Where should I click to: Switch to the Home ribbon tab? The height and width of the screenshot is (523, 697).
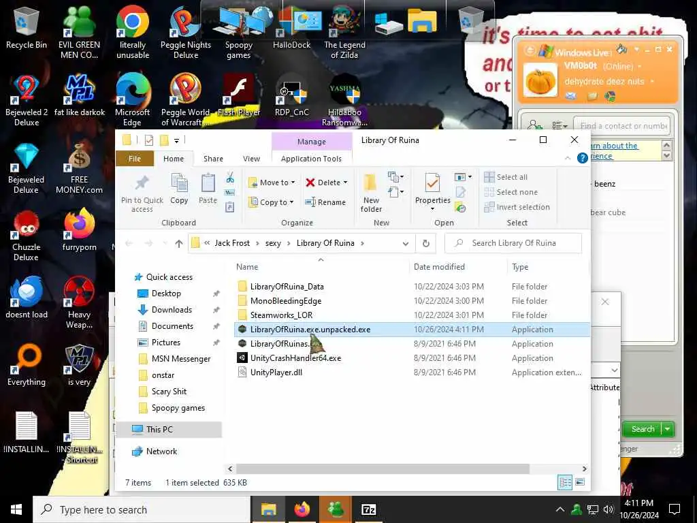(174, 159)
